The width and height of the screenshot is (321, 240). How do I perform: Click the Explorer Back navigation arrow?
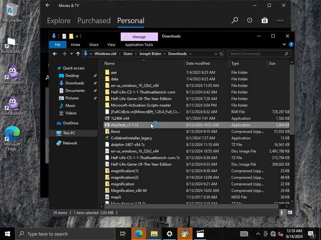pos(55,54)
